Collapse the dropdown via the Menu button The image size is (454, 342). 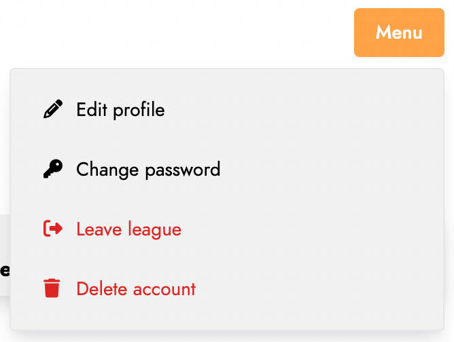pos(399,33)
